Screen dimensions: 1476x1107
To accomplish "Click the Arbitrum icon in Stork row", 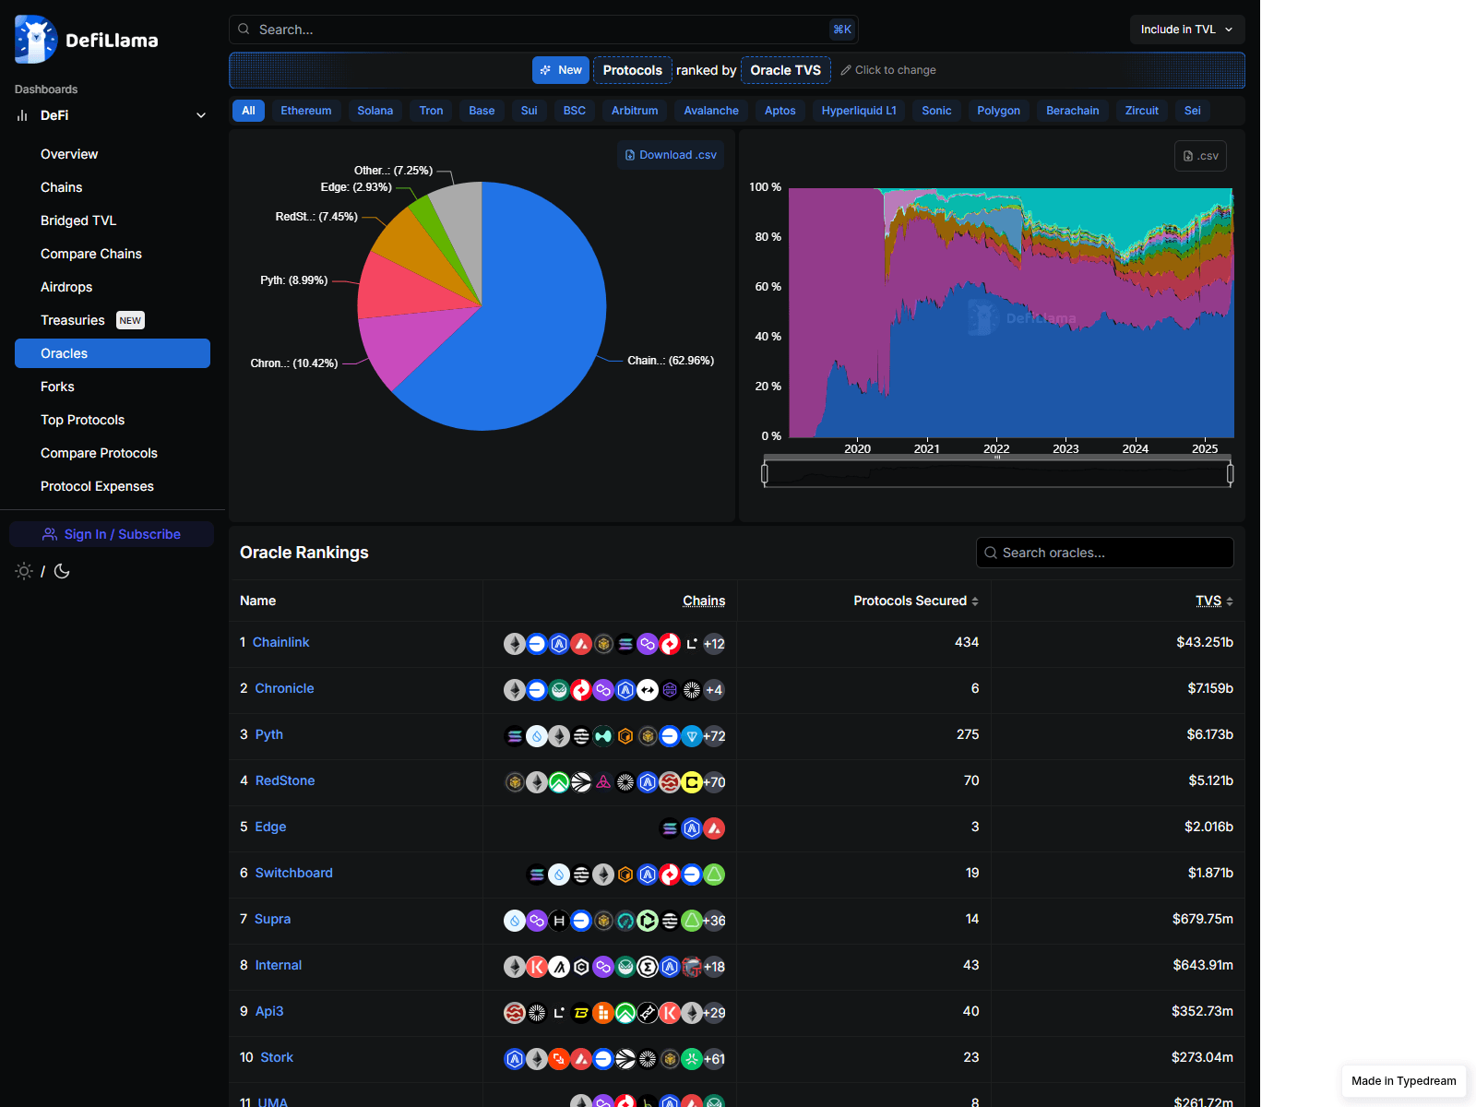I will tap(515, 1059).
